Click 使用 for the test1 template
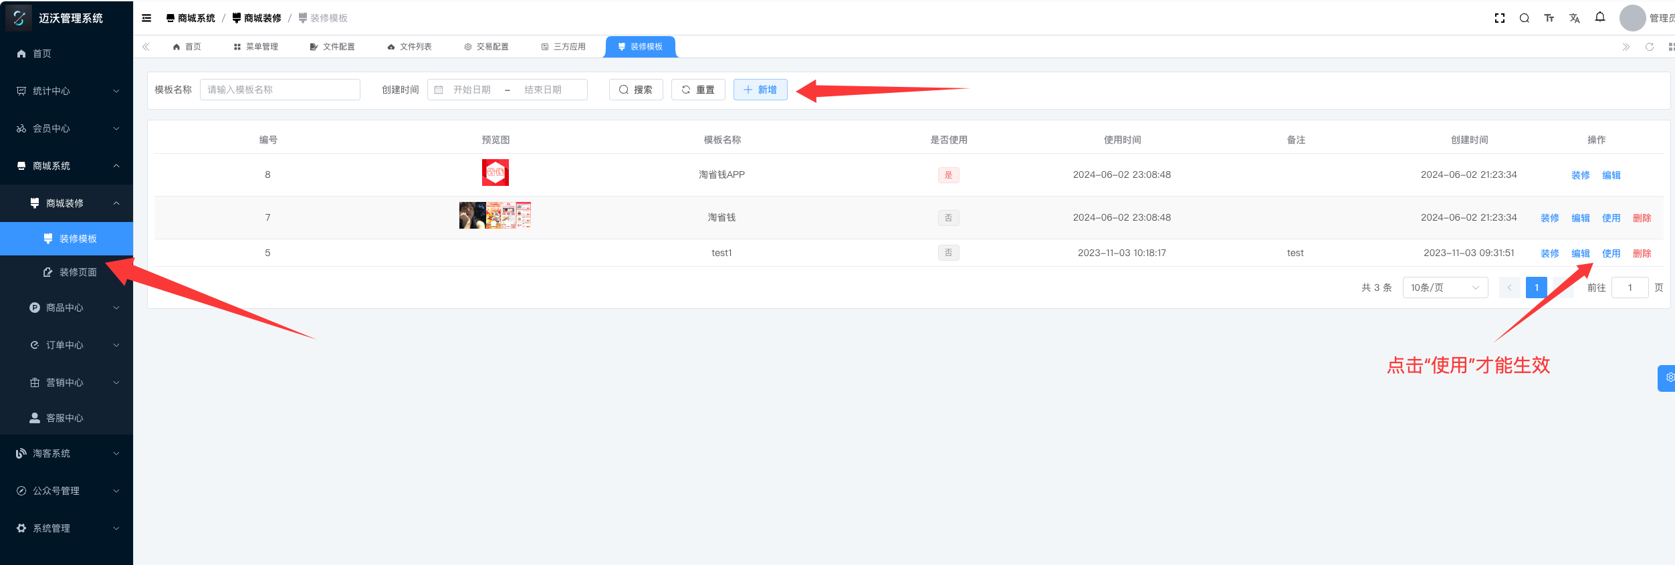This screenshot has height=565, width=1675. (1610, 253)
